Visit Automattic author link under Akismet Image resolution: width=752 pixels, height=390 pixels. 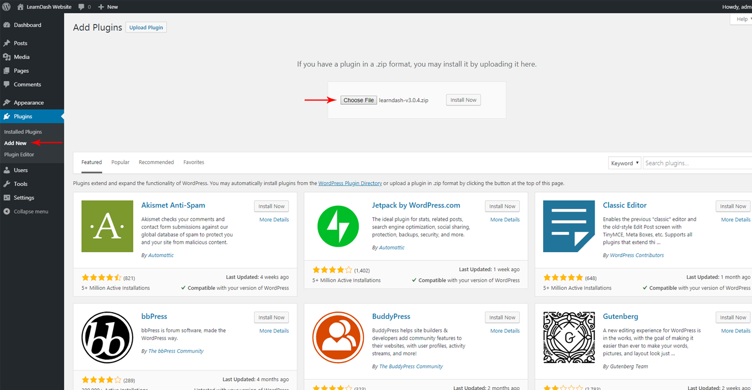161,255
